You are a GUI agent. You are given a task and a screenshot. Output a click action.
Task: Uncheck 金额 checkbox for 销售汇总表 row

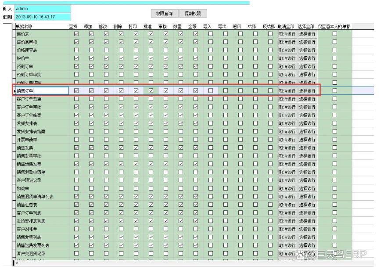196,205
